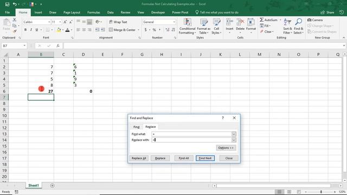Open the Borders icon in the Font group

(x=47, y=30)
